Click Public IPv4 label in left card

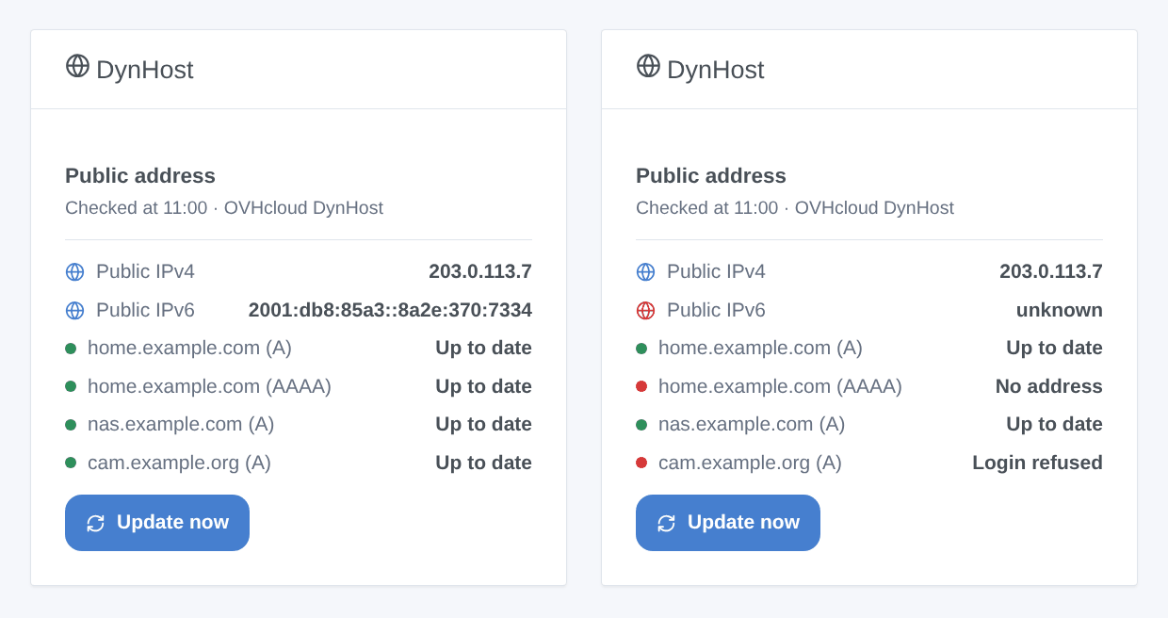point(145,272)
